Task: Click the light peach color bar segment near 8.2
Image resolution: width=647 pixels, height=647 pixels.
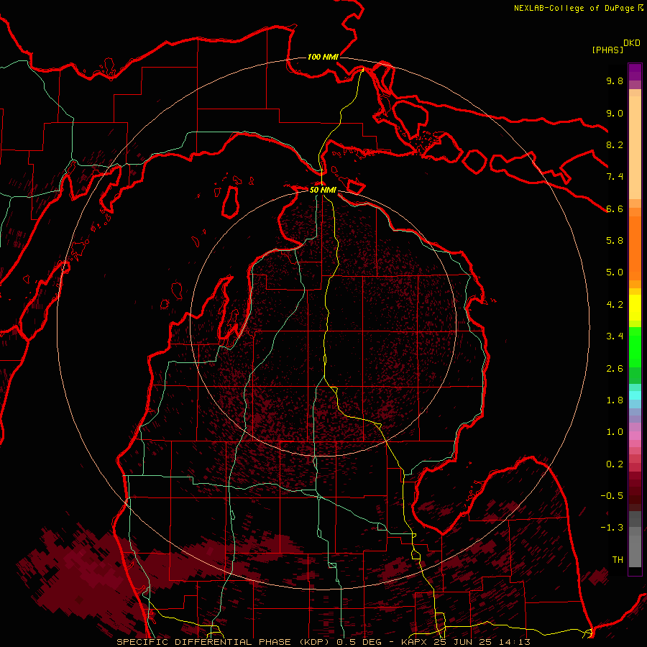Action: [635, 147]
